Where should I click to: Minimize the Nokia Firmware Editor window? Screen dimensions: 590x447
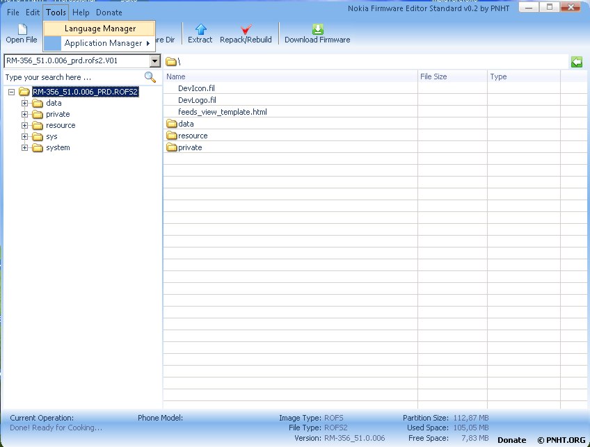(x=529, y=8)
